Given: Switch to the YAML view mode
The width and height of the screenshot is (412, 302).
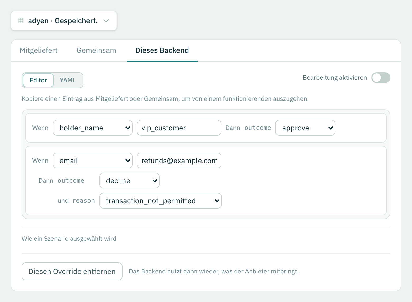Looking at the screenshot, I should (68, 80).
